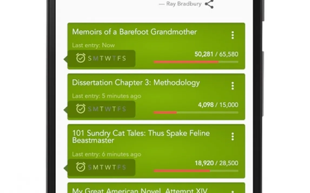Open overflow menu for Memoirs of a Barefoot Grandmother

coord(232,35)
